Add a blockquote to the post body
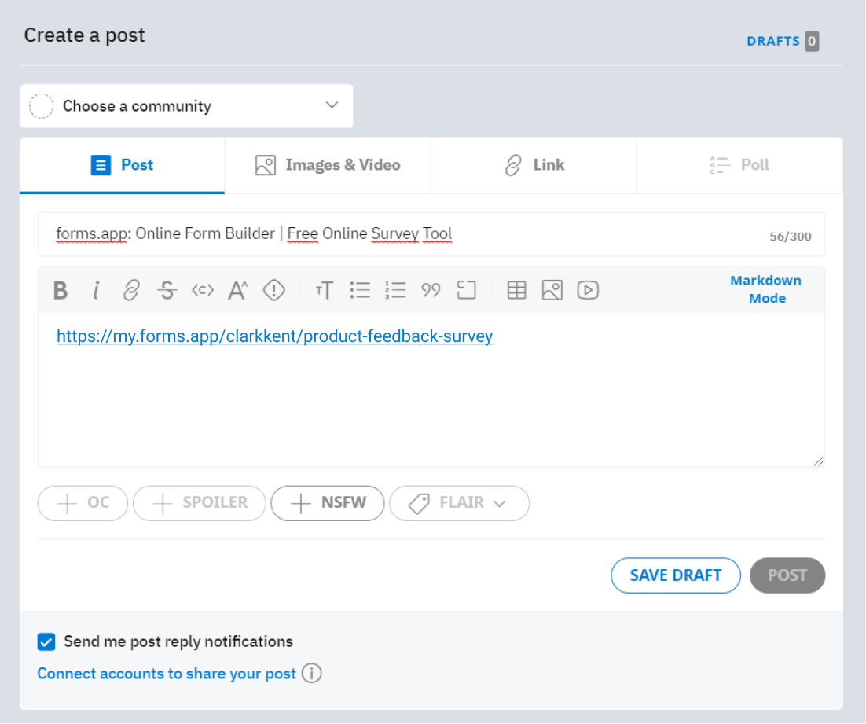 click(431, 290)
